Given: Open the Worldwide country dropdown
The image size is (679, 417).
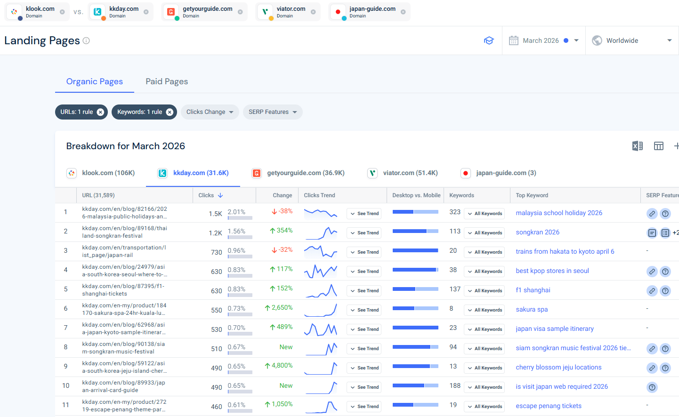Looking at the screenshot, I should (632, 40).
